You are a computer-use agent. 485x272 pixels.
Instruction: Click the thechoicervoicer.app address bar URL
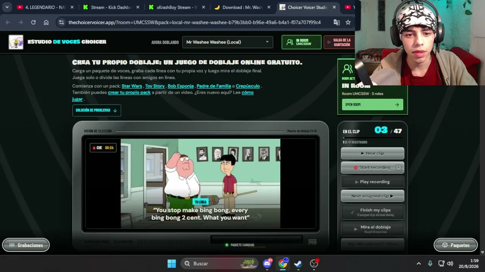[x=194, y=22]
